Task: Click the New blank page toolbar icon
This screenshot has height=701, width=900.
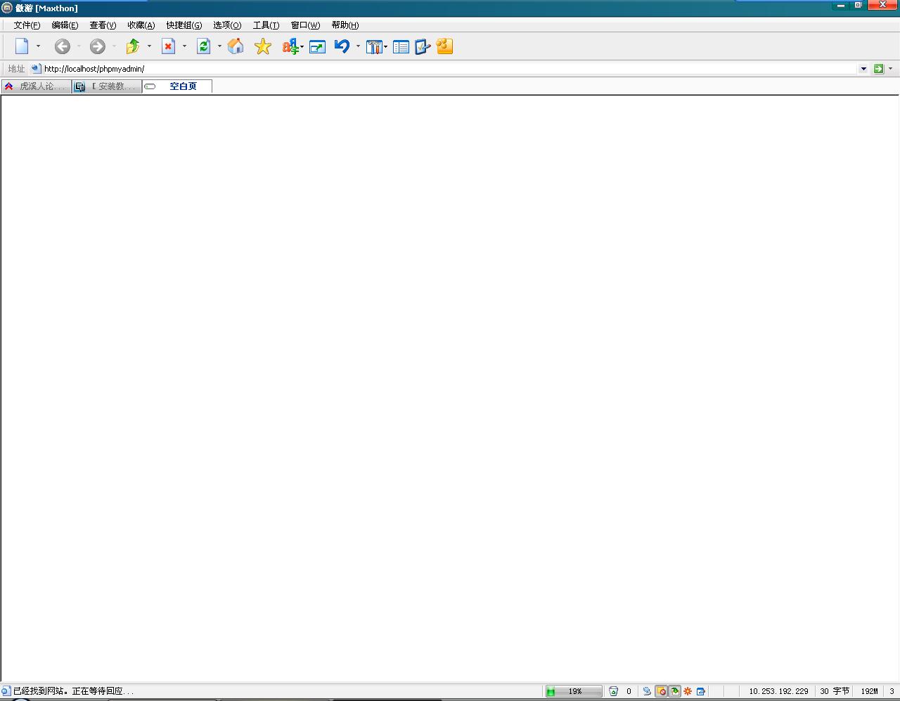Action: click(22, 46)
